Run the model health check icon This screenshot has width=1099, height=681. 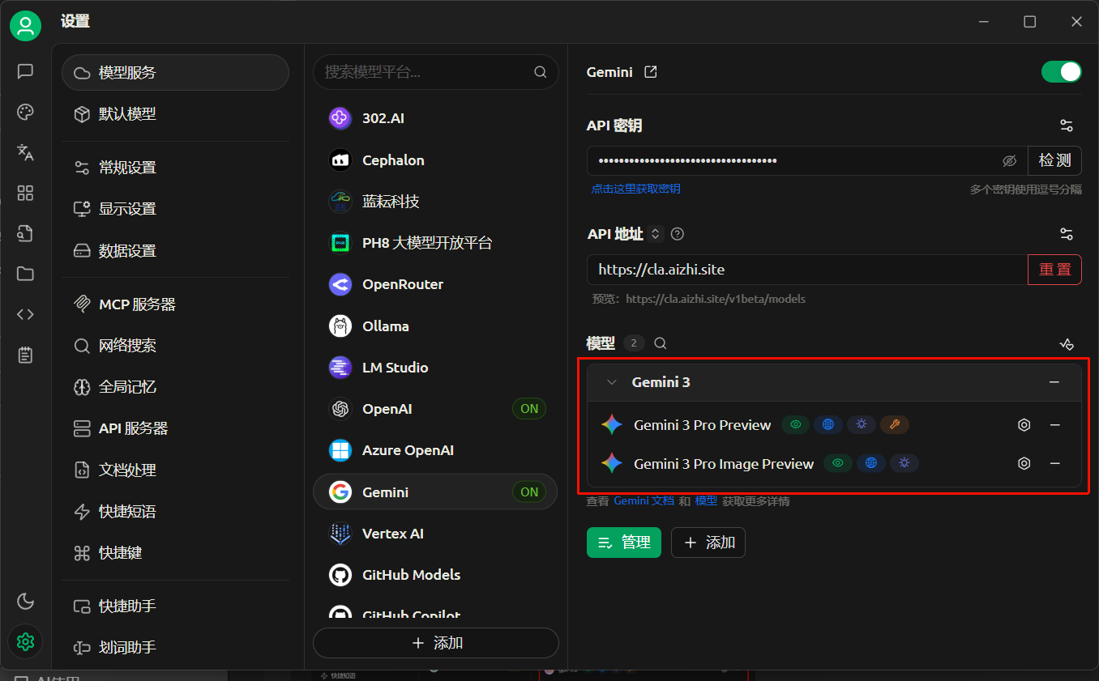click(x=1067, y=343)
